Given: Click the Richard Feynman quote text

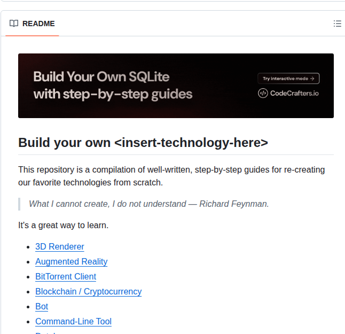Looking at the screenshot, I should click(149, 204).
